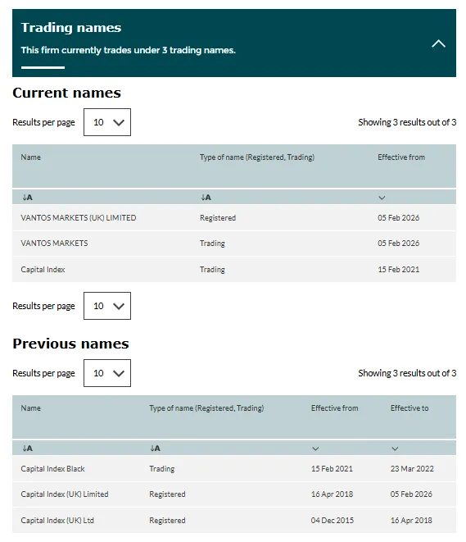
Task: Click Current names heading
Action: (x=66, y=93)
